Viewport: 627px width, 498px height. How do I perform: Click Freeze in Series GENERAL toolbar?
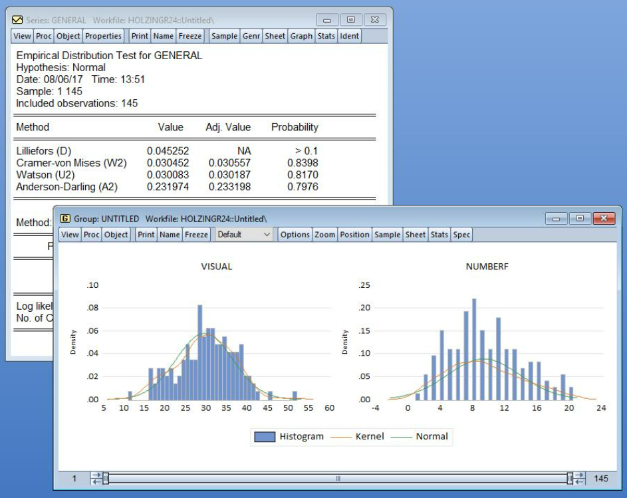coord(190,36)
